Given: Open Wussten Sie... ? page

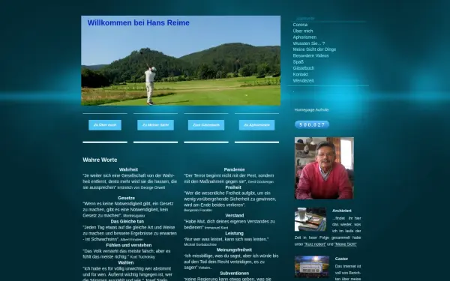Looking at the screenshot, I should pyautogui.click(x=309, y=43).
